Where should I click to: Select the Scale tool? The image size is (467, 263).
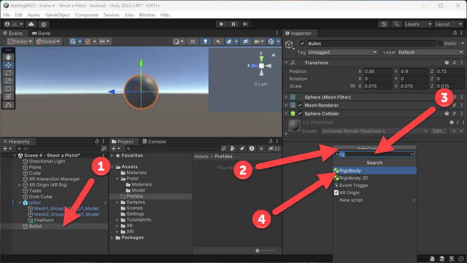(x=8, y=81)
